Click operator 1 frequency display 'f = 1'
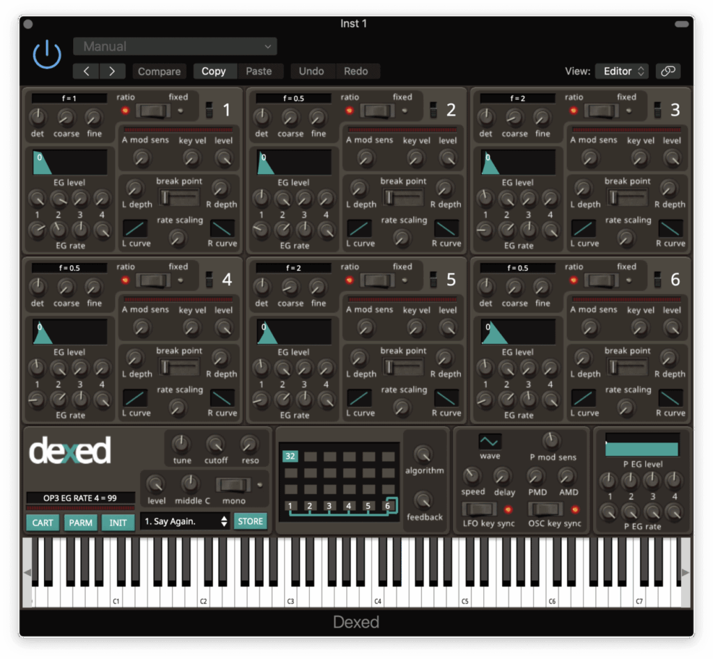Screen dimensions: 713x659 (x=69, y=98)
